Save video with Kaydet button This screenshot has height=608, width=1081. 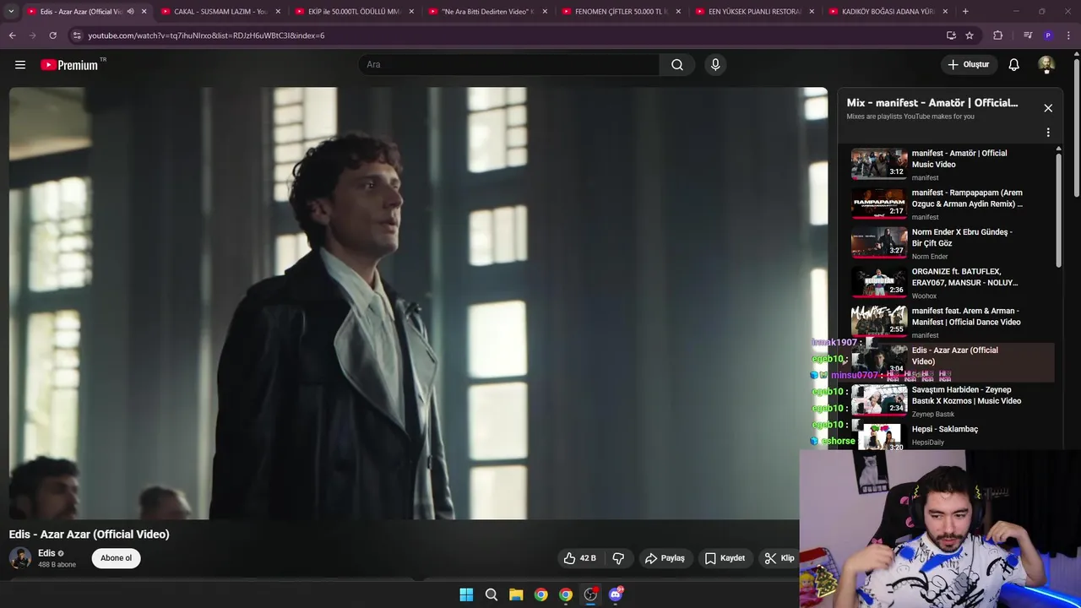725,558
